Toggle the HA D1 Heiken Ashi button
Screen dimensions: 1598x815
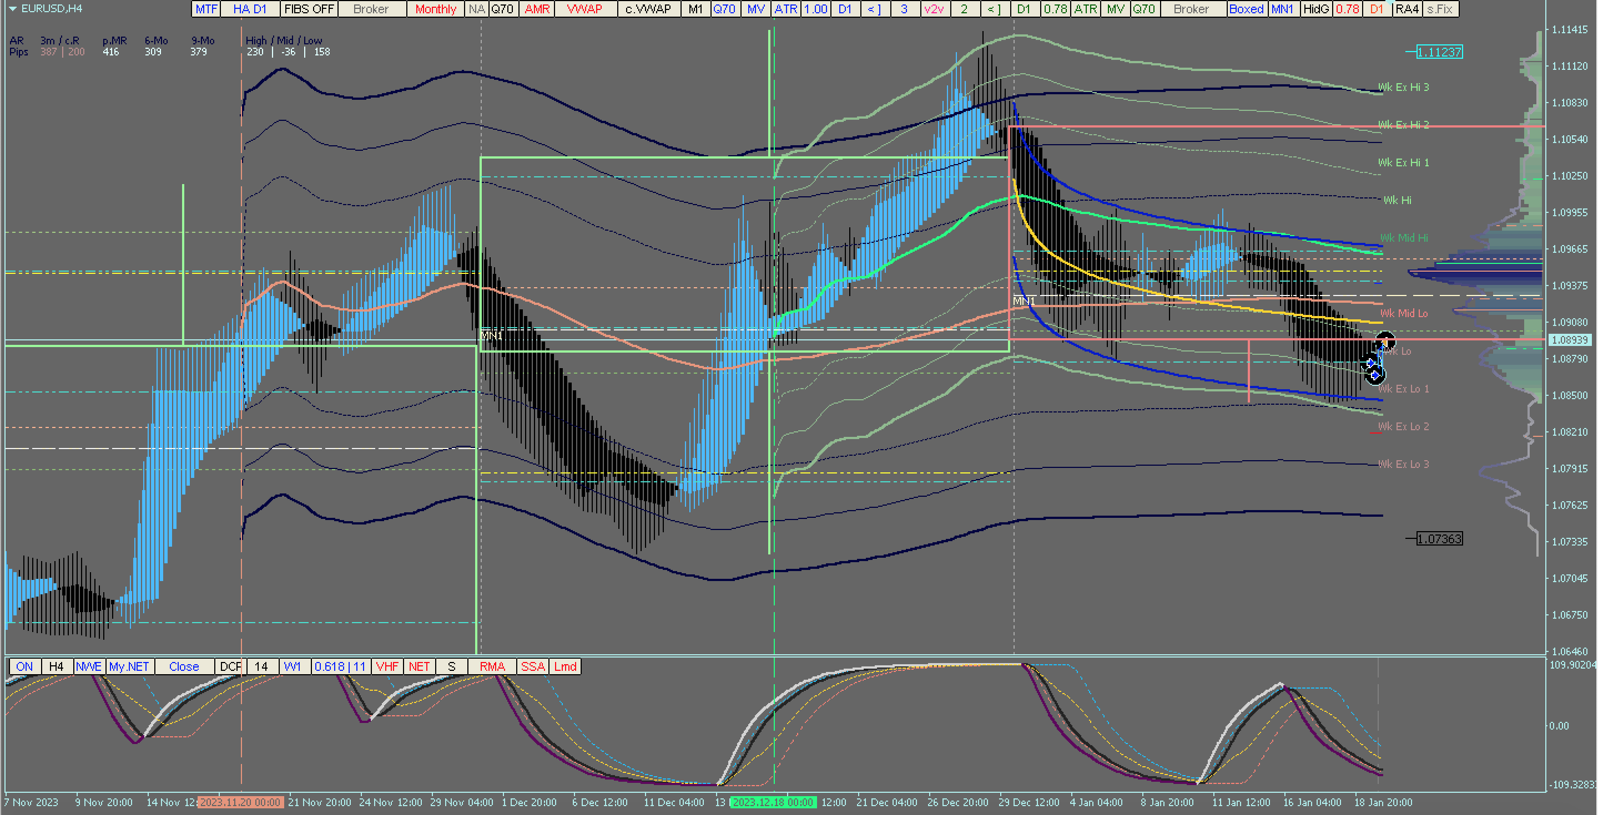click(x=249, y=9)
